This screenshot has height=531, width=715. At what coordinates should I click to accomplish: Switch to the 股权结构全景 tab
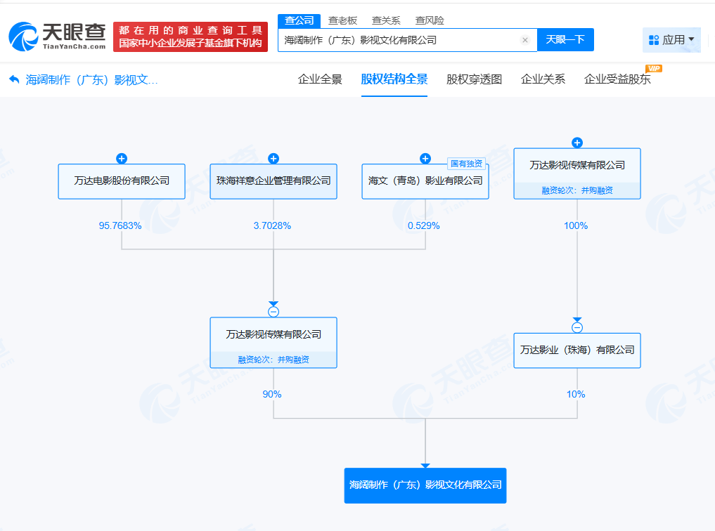(394, 79)
